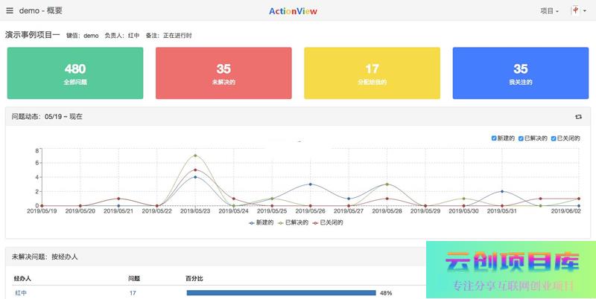Click the 2019/05/31 blue data point
Image resolution: width=596 pixels, height=299 pixels.
502,192
